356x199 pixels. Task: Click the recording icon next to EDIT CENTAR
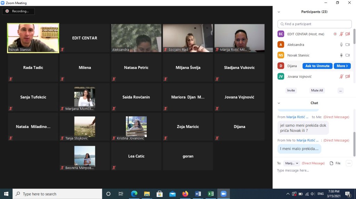[335, 34]
